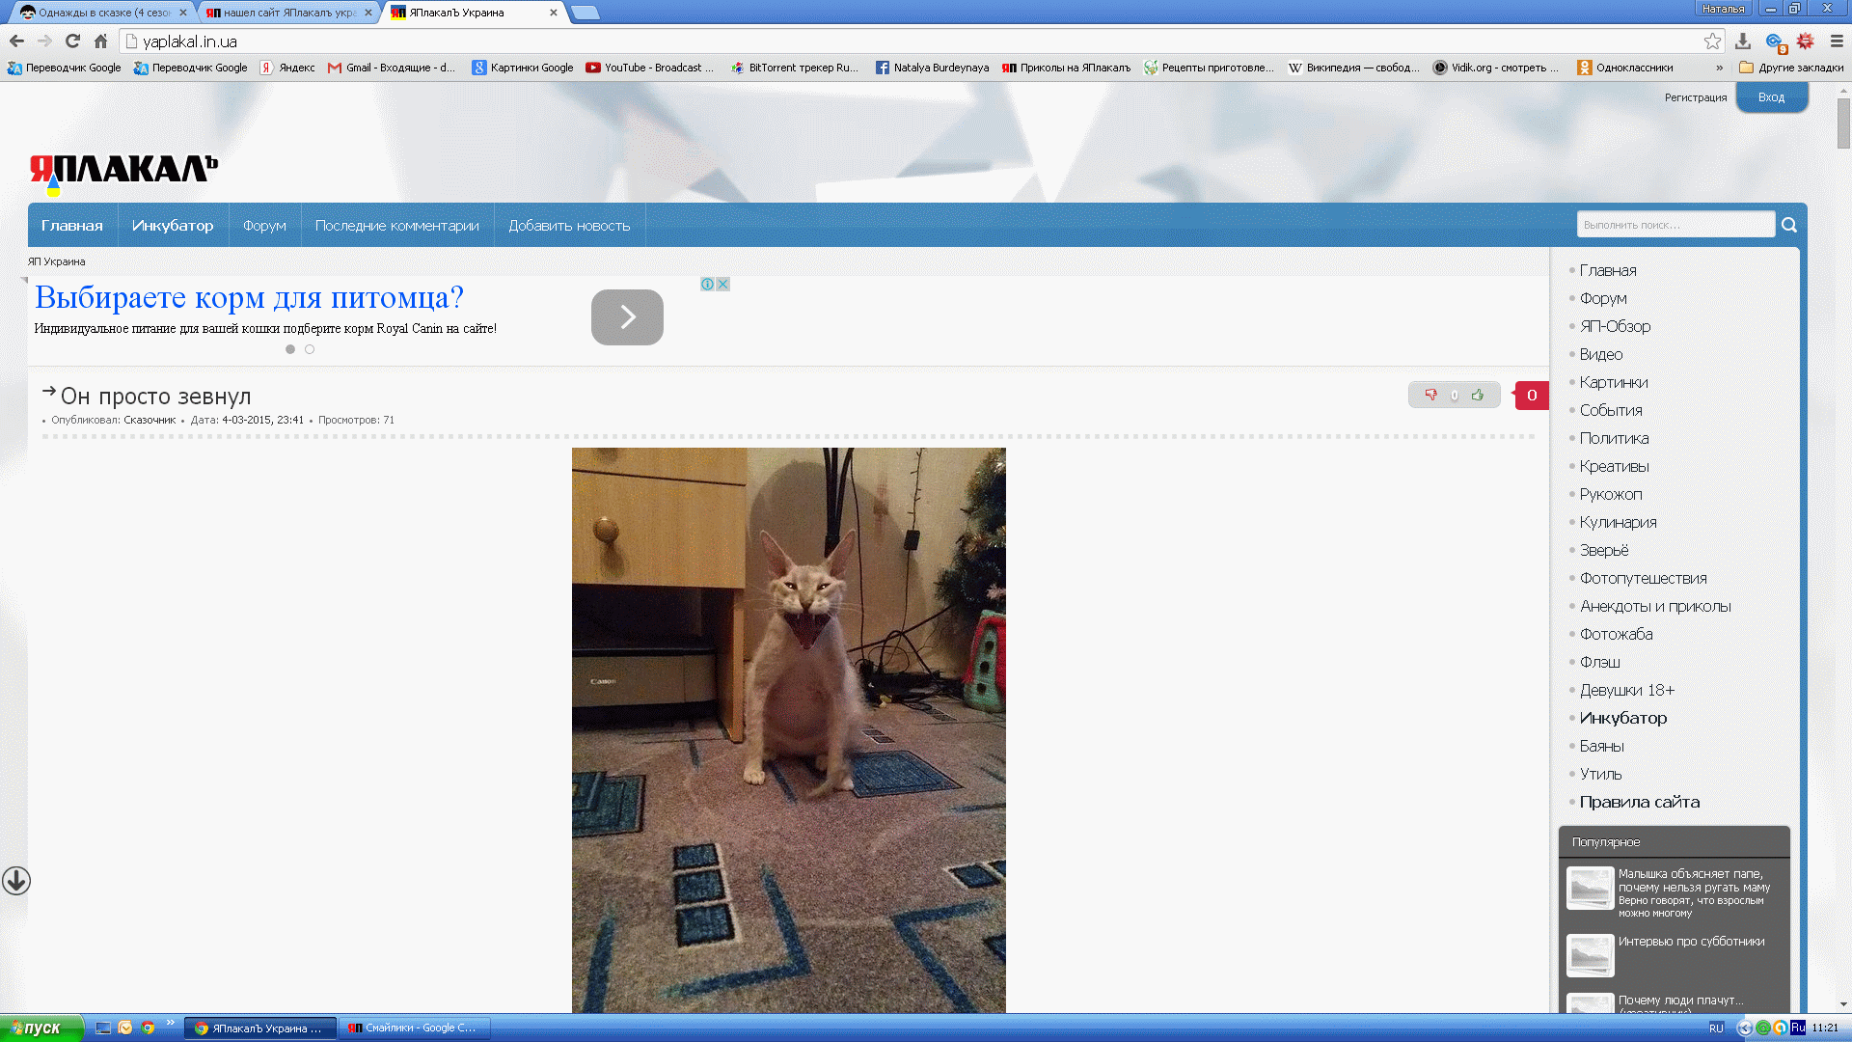The height and width of the screenshot is (1042, 1852).
Task: Click the Вход login button
Action: point(1771,97)
